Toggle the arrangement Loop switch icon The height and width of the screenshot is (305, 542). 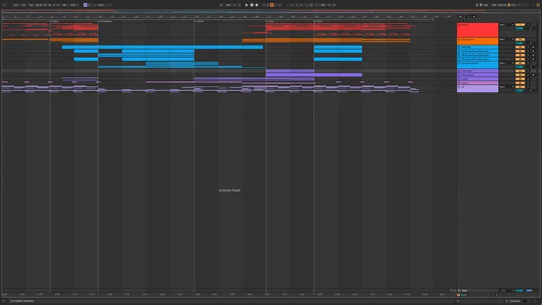311,5
